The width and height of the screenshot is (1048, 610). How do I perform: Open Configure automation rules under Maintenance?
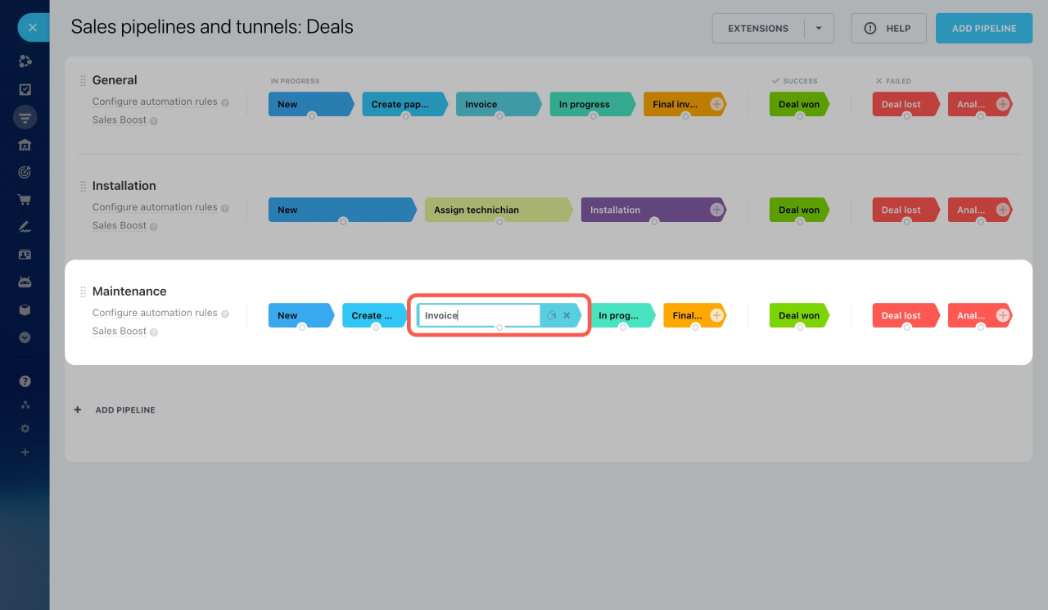(x=155, y=313)
